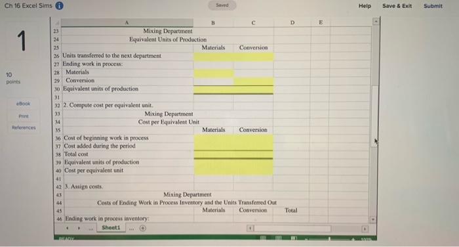Select column D header
This screenshot has width=459, height=247.
(292, 22)
